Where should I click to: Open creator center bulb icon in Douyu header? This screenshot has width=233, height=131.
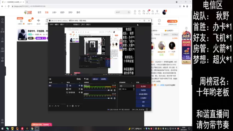157,12
